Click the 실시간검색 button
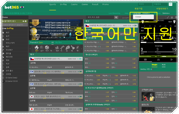Image resolution: width=179 pixels, height=114 pixels. tap(125, 18)
